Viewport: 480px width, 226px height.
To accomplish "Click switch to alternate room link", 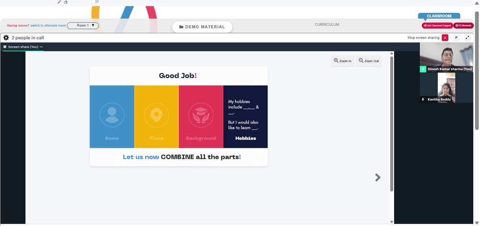I will [x=48, y=26].
